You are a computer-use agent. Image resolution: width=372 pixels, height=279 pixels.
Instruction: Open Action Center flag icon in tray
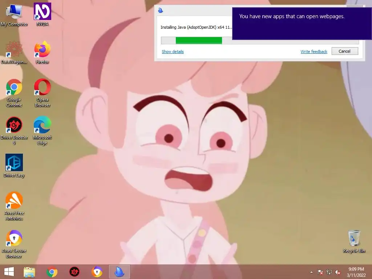(x=320, y=272)
